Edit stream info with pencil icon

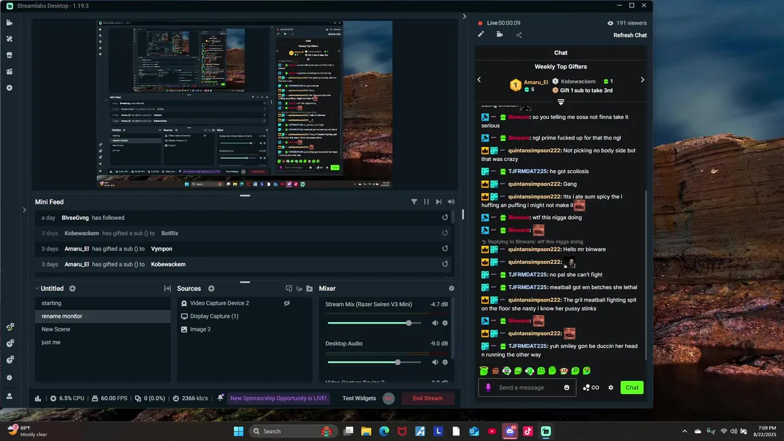pyautogui.click(x=481, y=34)
